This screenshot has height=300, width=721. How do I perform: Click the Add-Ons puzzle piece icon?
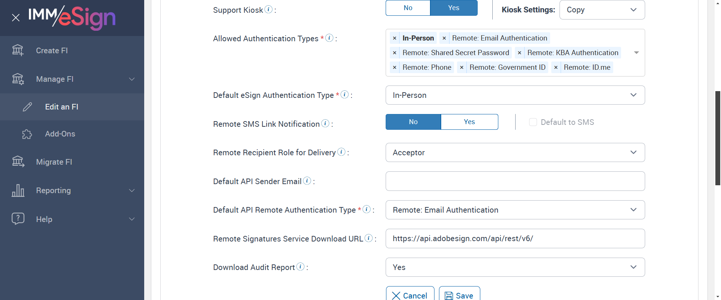coord(27,134)
